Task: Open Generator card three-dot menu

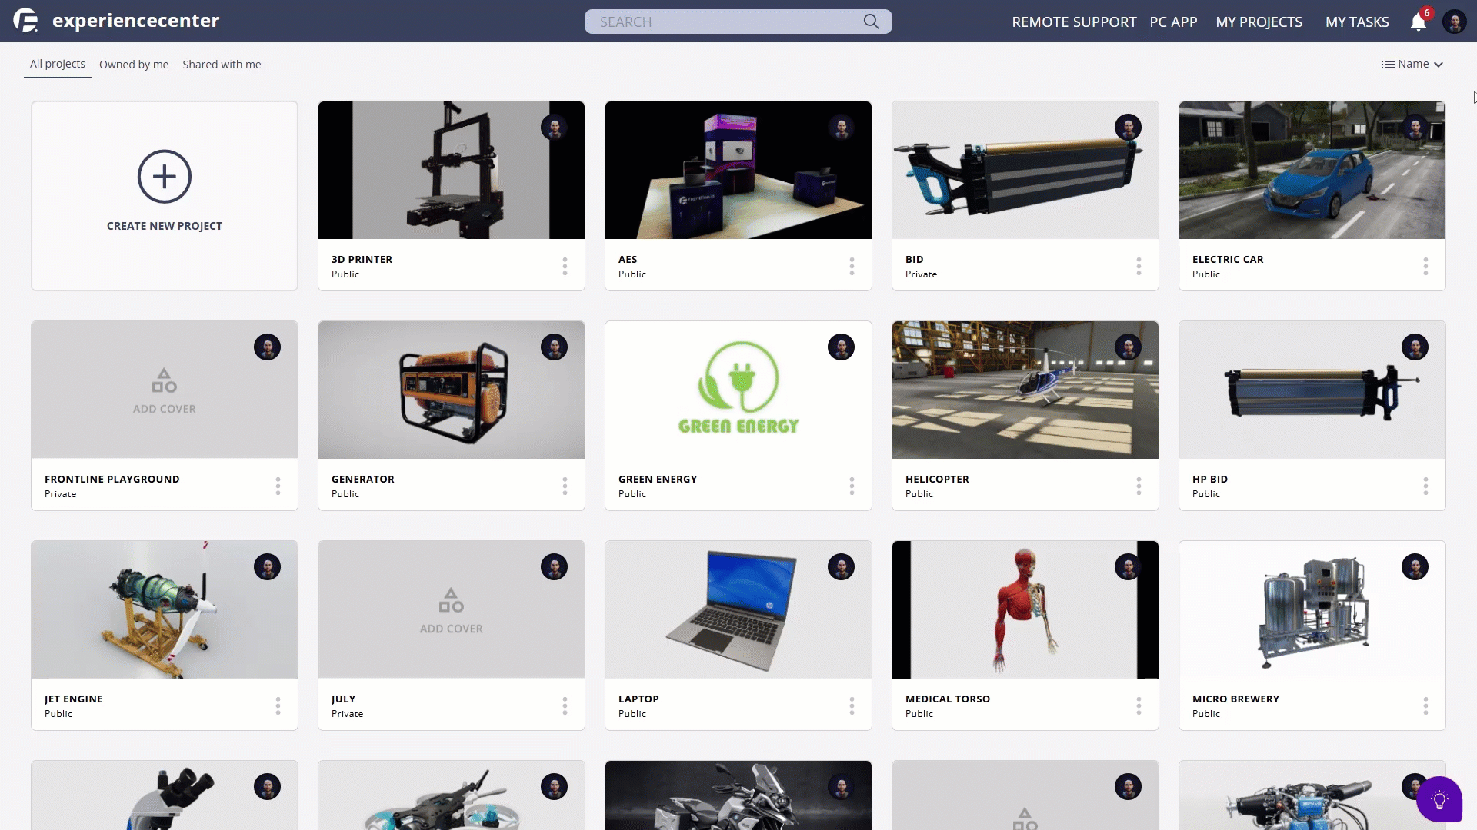Action: pos(565,486)
